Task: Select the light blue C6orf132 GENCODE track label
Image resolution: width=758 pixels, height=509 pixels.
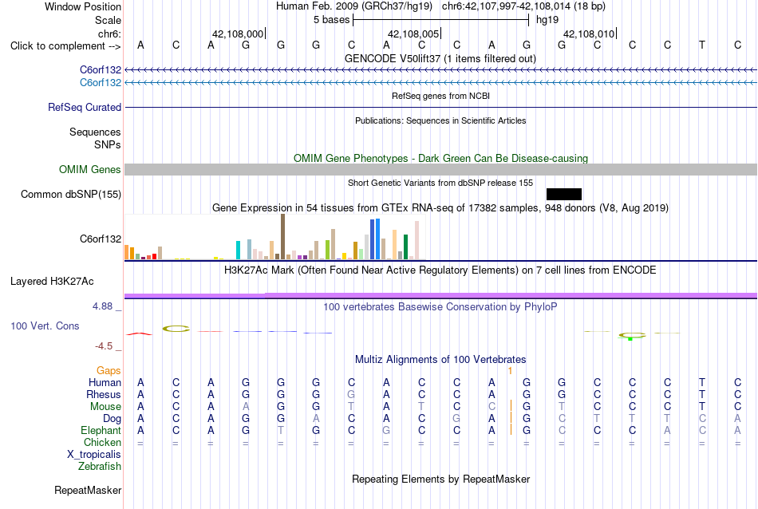Action: coord(101,83)
